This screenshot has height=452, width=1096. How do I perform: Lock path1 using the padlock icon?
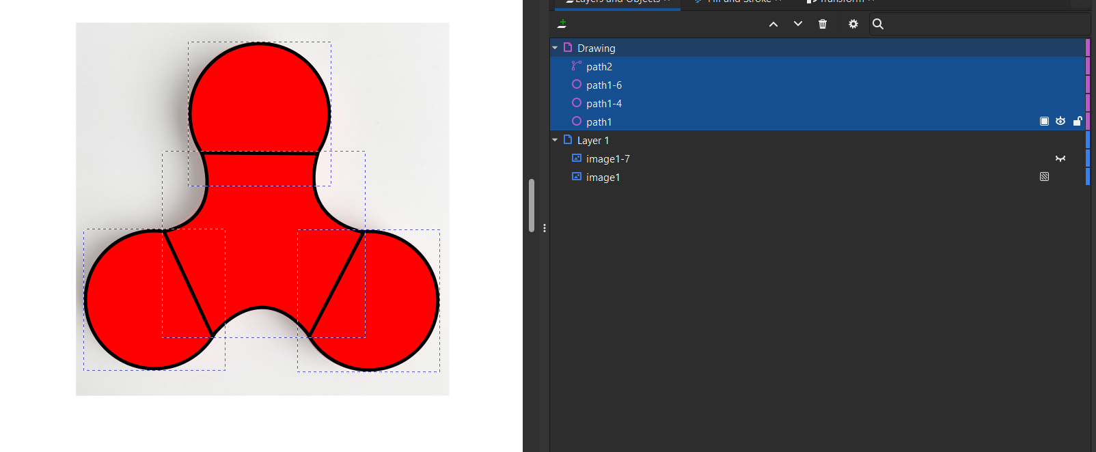[x=1078, y=122]
